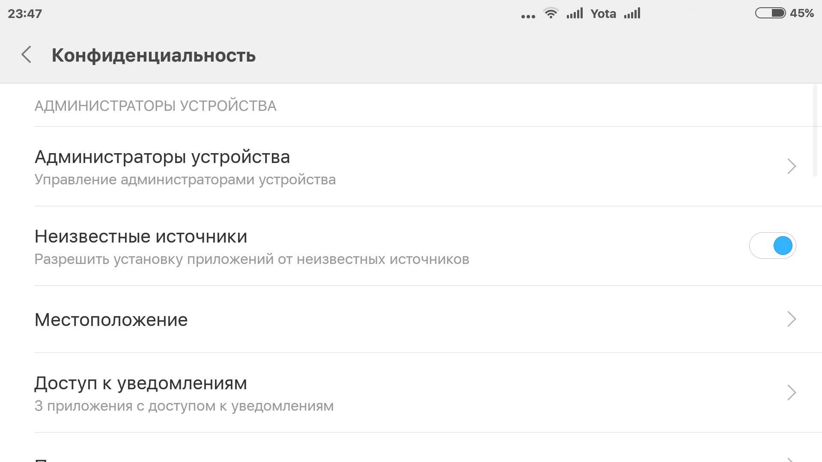822x462 pixels.
Task: Tap the Конфиденциальность page title
Action: (153, 56)
